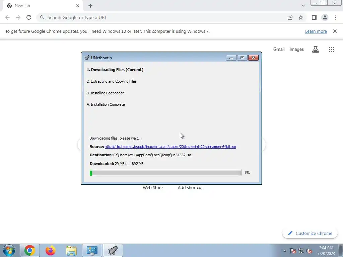Viewport: 343px width, 257px height.
Task: Open Chrome tab search dropdown arrow
Action: [303, 6]
